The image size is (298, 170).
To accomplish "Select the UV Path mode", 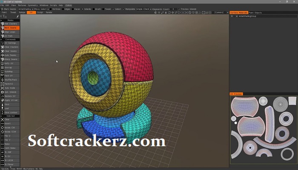I will (10, 36).
